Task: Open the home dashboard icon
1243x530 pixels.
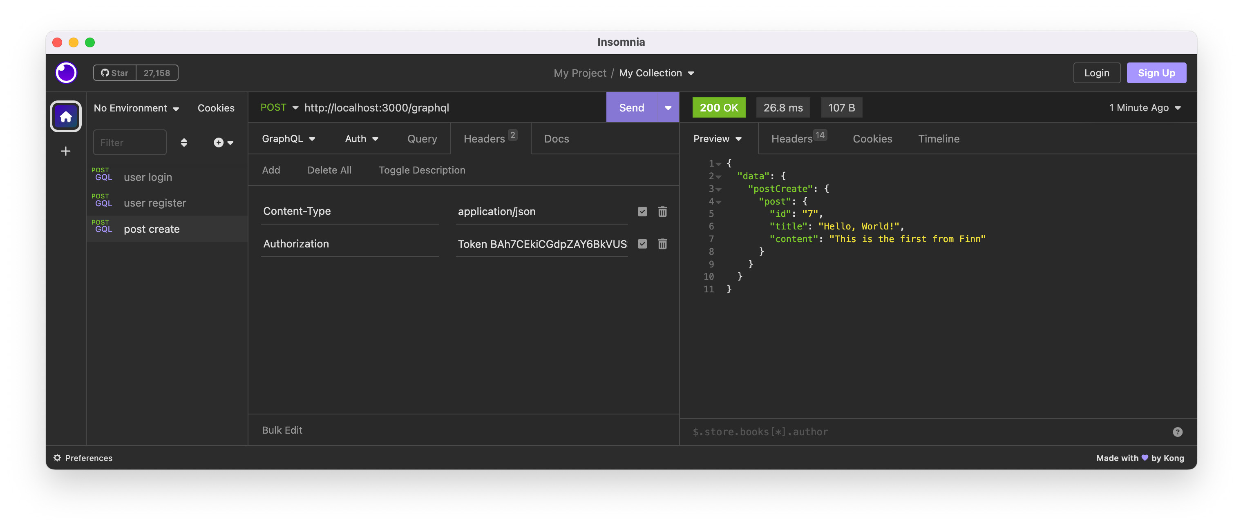Action: tap(66, 116)
